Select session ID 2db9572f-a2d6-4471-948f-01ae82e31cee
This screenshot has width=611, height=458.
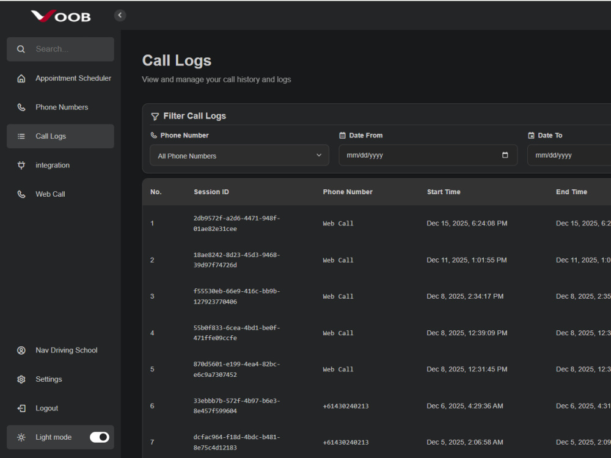236,224
